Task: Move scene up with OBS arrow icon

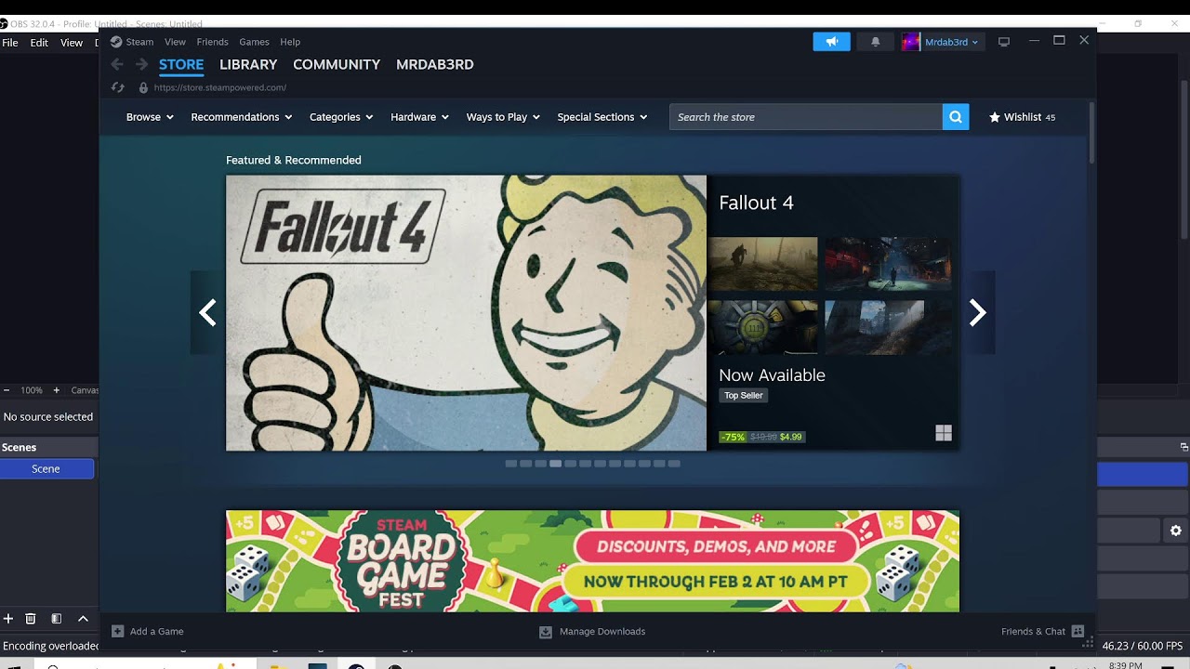Action: pos(83,618)
